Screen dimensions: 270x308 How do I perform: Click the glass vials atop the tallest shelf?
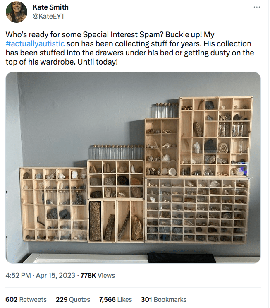(165, 111)
